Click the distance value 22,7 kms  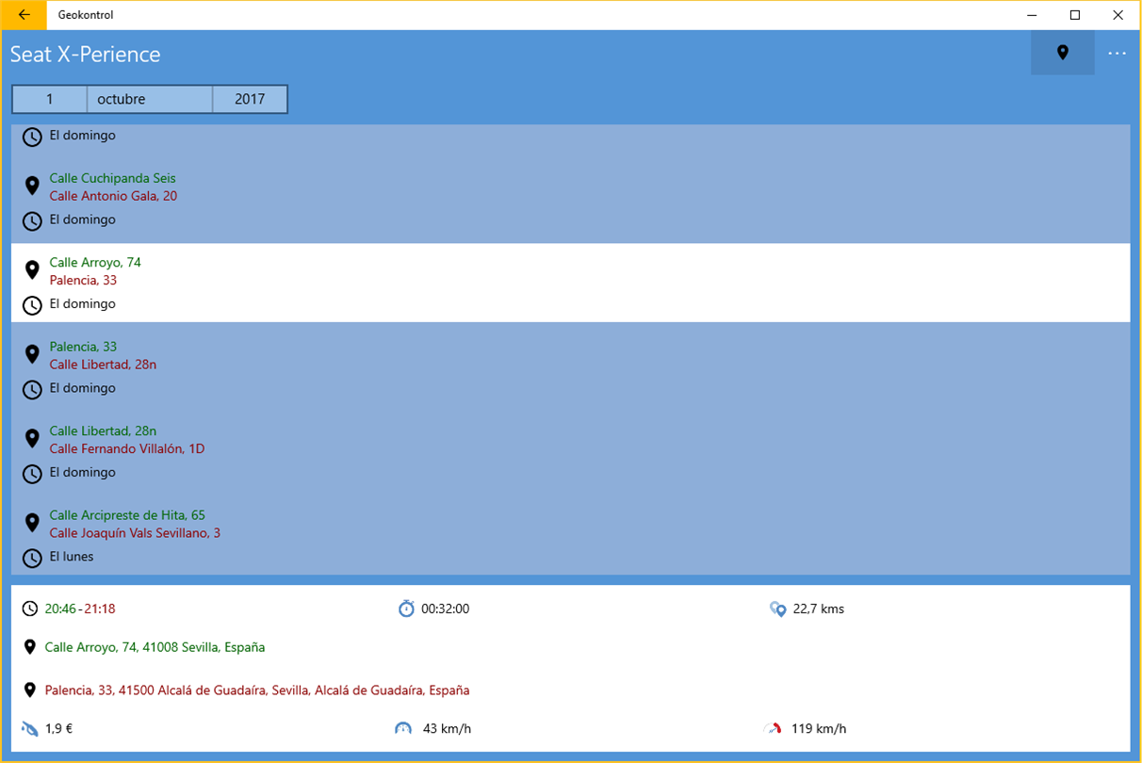(x=819, y=609)
